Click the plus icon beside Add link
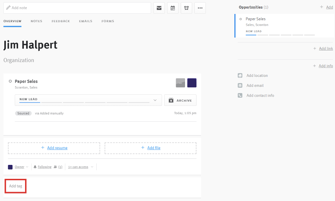Image resolution: width=335 pixels, height=201 pixels. click(x=315, y=49)
